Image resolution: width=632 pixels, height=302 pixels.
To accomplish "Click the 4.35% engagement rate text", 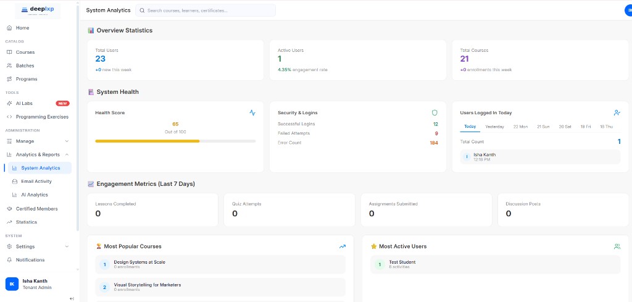I will tap(302, 70).
